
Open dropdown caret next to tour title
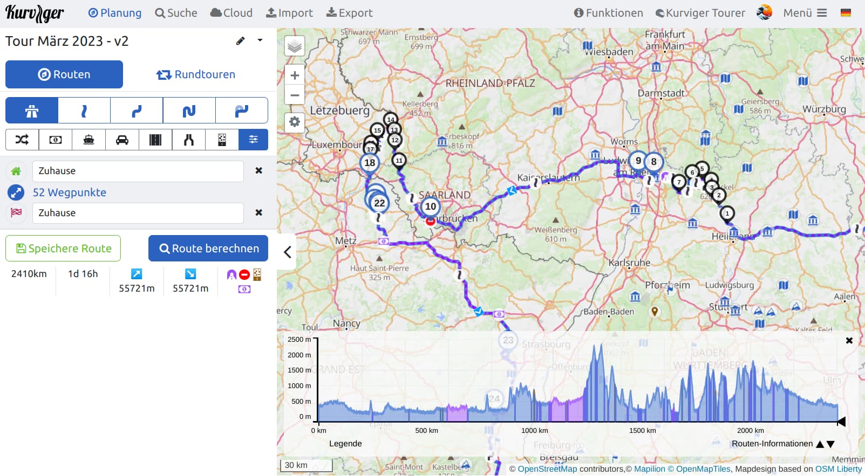pos(260,40)
